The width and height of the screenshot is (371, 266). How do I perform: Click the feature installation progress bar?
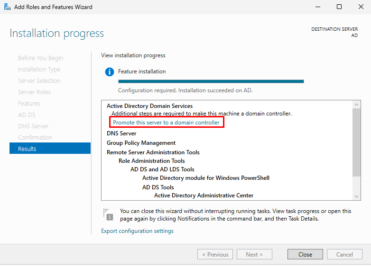(x=211, y=81)
